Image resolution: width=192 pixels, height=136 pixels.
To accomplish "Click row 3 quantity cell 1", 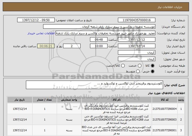I will [x=45, y=130].
